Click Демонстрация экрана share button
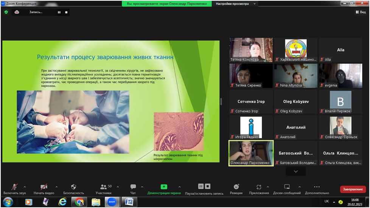This screenshot has height=208, width=370. [x=164, y=189]
